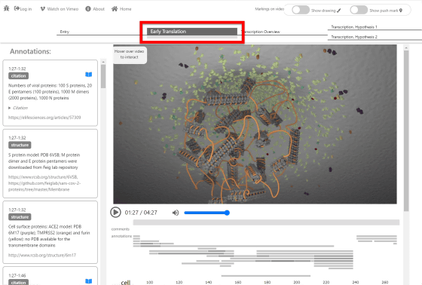Viewport: 422px width, 285px height.
Task: Open the elifesciences.org article link
Action: 44,118
